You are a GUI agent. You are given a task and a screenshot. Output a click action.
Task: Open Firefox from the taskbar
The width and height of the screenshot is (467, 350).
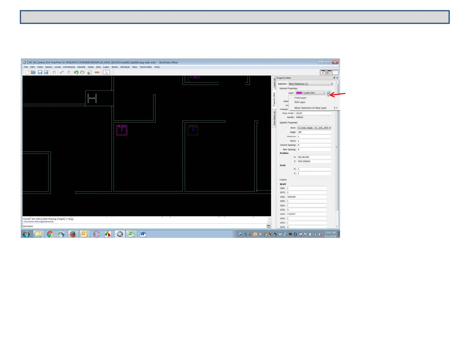[x=73, y=234]
